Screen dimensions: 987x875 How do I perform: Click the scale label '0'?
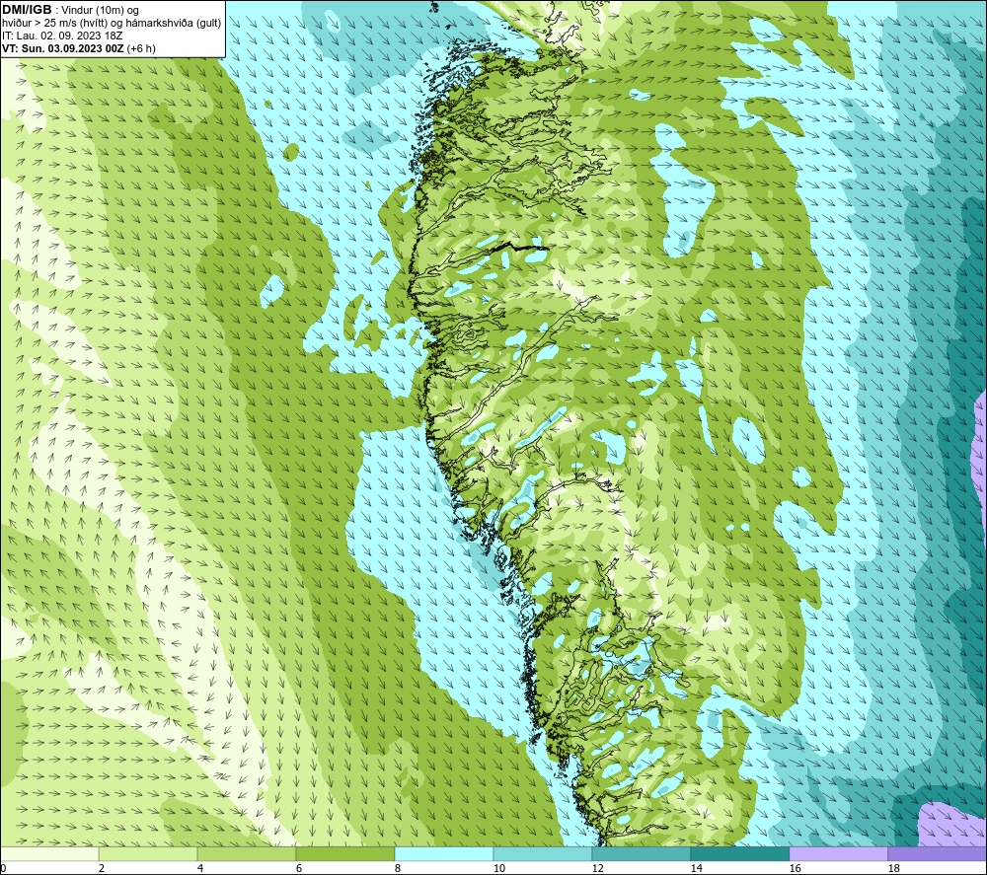click(x=3, y=868)
